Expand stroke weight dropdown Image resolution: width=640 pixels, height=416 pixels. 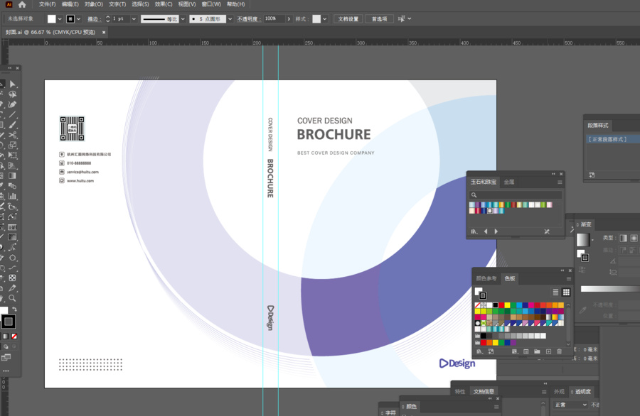pos(134,18)
